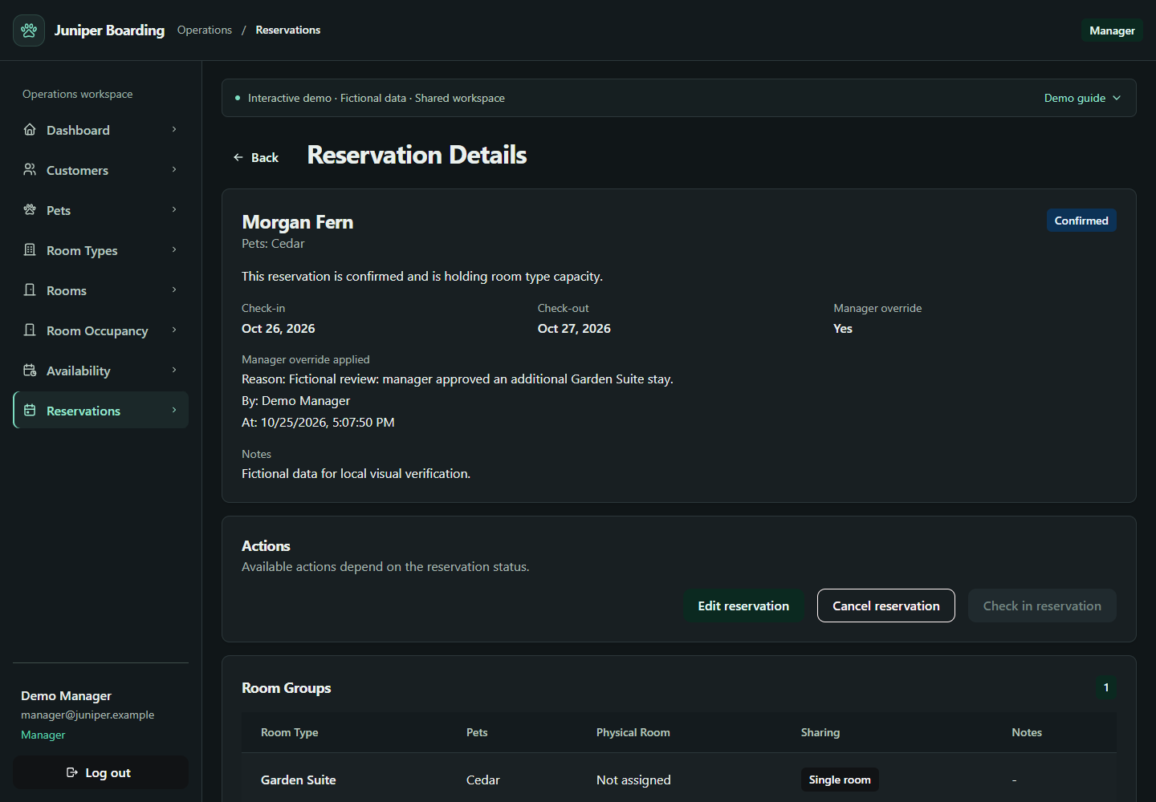Click the Confirmed status badge
Viewport: 1156px width, 802px height.
[1081, 221]
